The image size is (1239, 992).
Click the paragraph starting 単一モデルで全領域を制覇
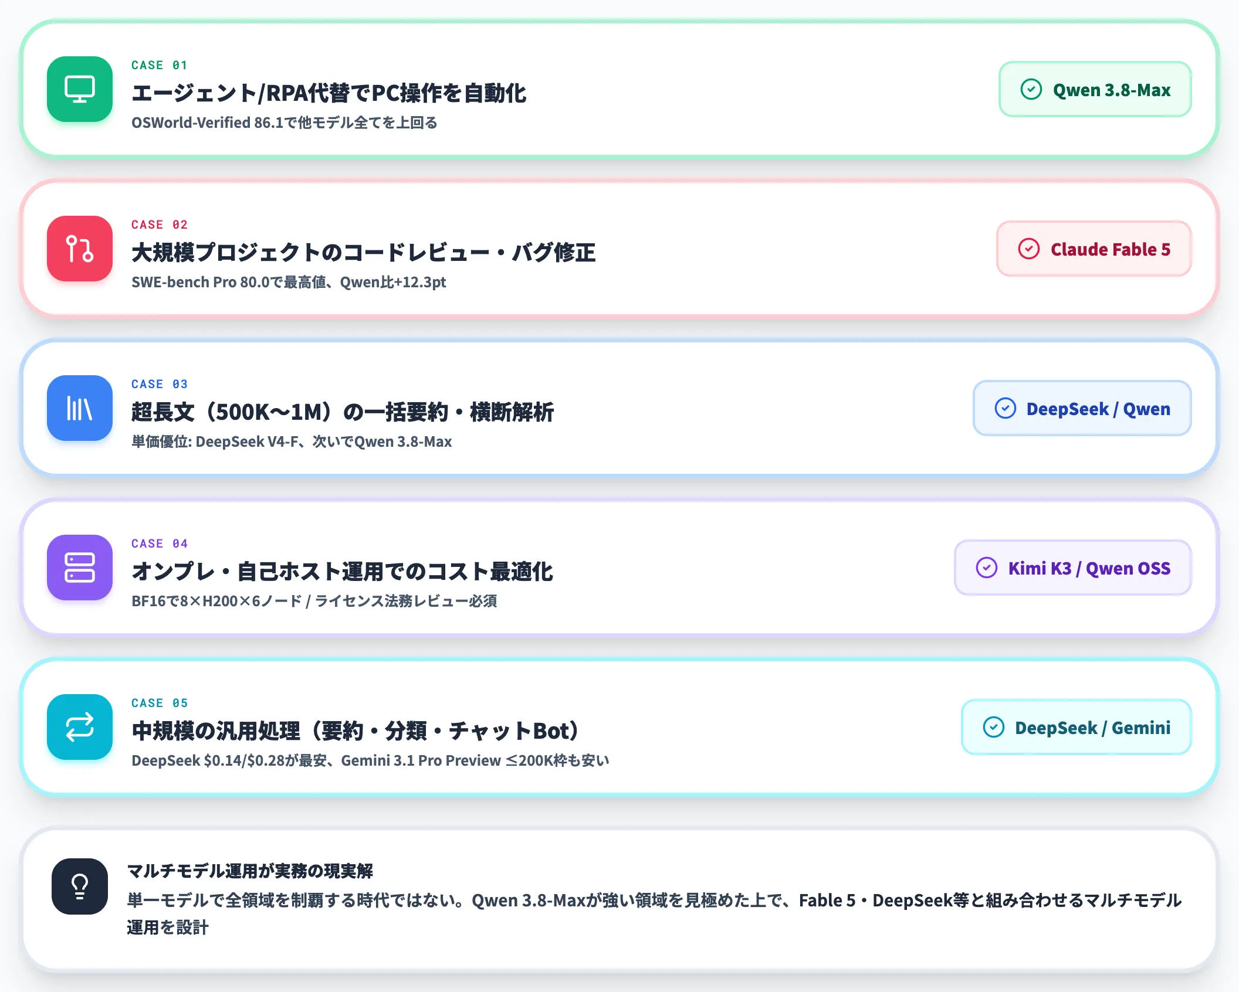(x=654, y=913)
